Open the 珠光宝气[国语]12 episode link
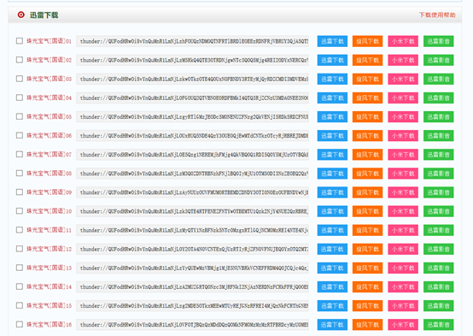Screen dimensions: 473x336 tap(50, 249)
